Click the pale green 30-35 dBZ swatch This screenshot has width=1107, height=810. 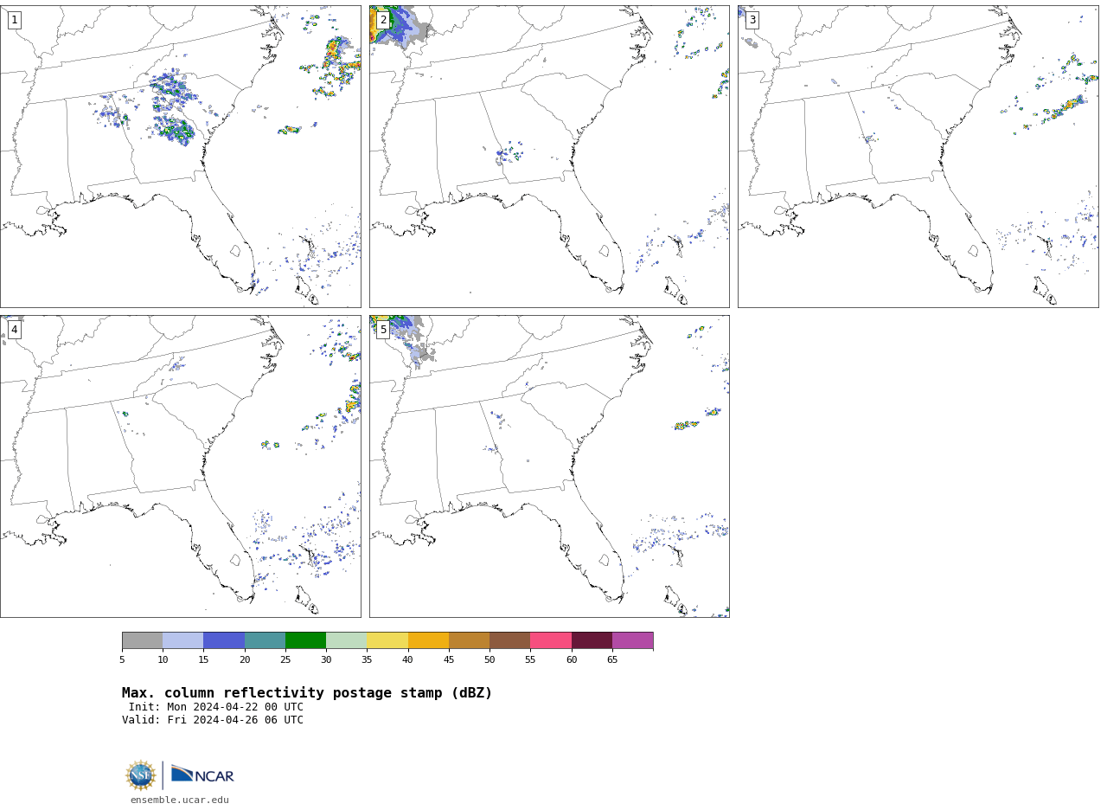point(347,640)
